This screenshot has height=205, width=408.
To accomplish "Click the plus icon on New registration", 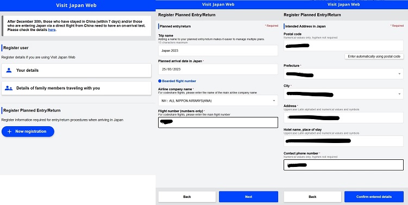I will point(9,132).
